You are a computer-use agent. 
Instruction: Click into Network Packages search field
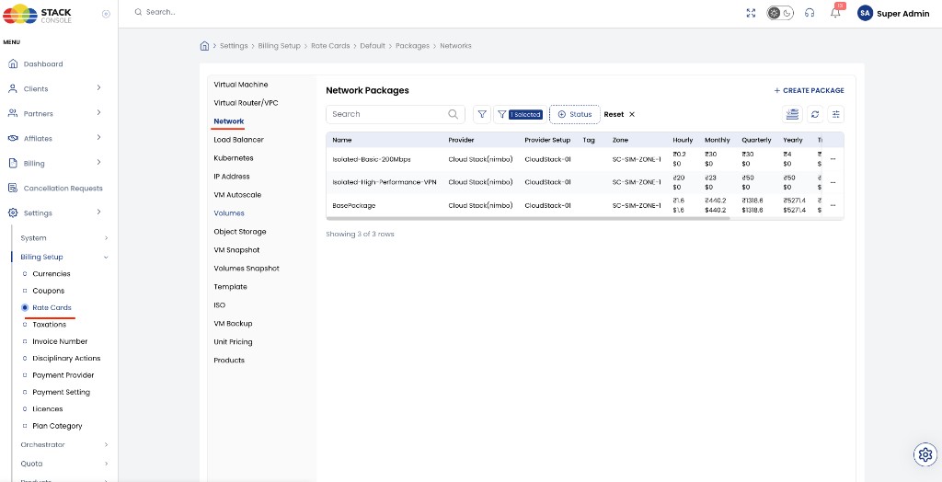[x=396, y=114]
